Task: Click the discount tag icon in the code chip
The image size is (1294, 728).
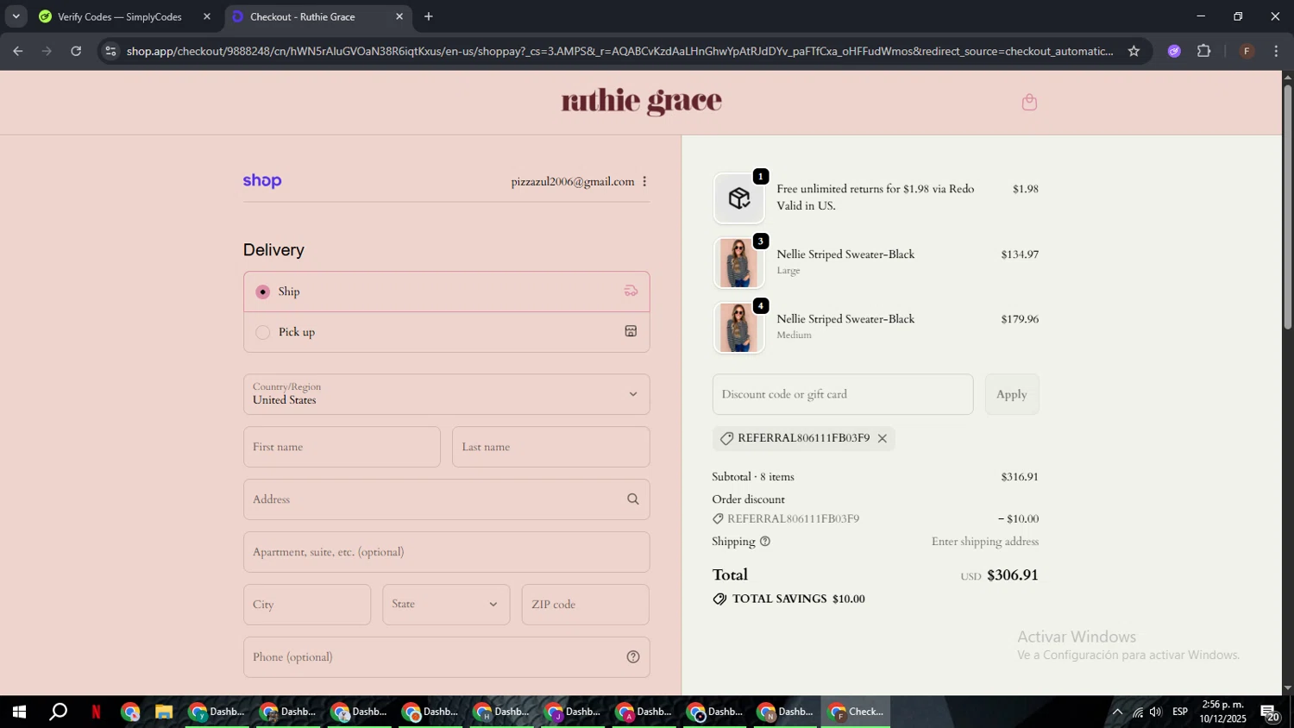Action: (726, 438)
